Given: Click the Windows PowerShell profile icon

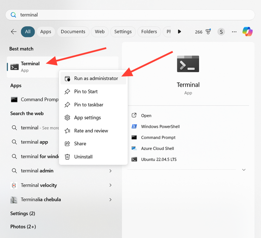Looking at the screenshot, I should pos(134,126).
